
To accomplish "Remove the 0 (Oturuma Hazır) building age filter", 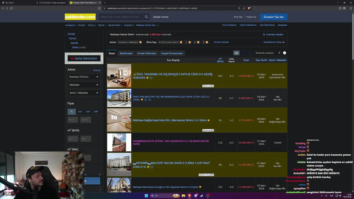I will [x=181, y=42].
